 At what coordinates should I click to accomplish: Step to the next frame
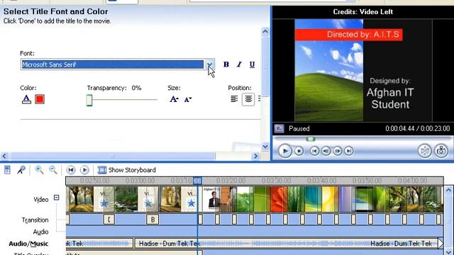338,151
